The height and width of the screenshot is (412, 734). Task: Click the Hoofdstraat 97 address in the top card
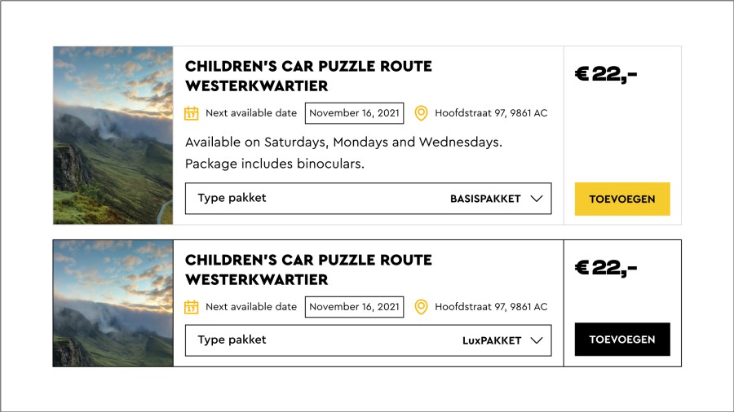[x=491, y=113]
